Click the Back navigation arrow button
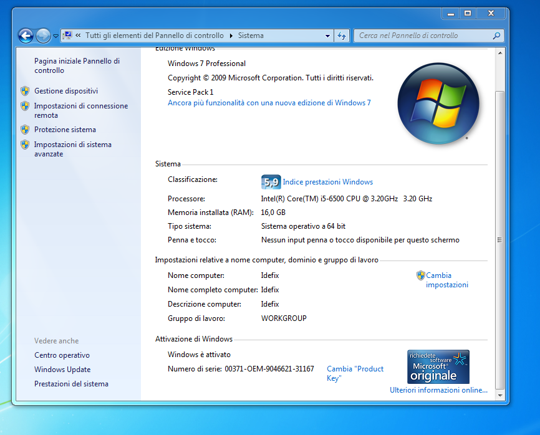Image resolution: width=540 pixels, height=435 pixels. (x=26, y=36)
